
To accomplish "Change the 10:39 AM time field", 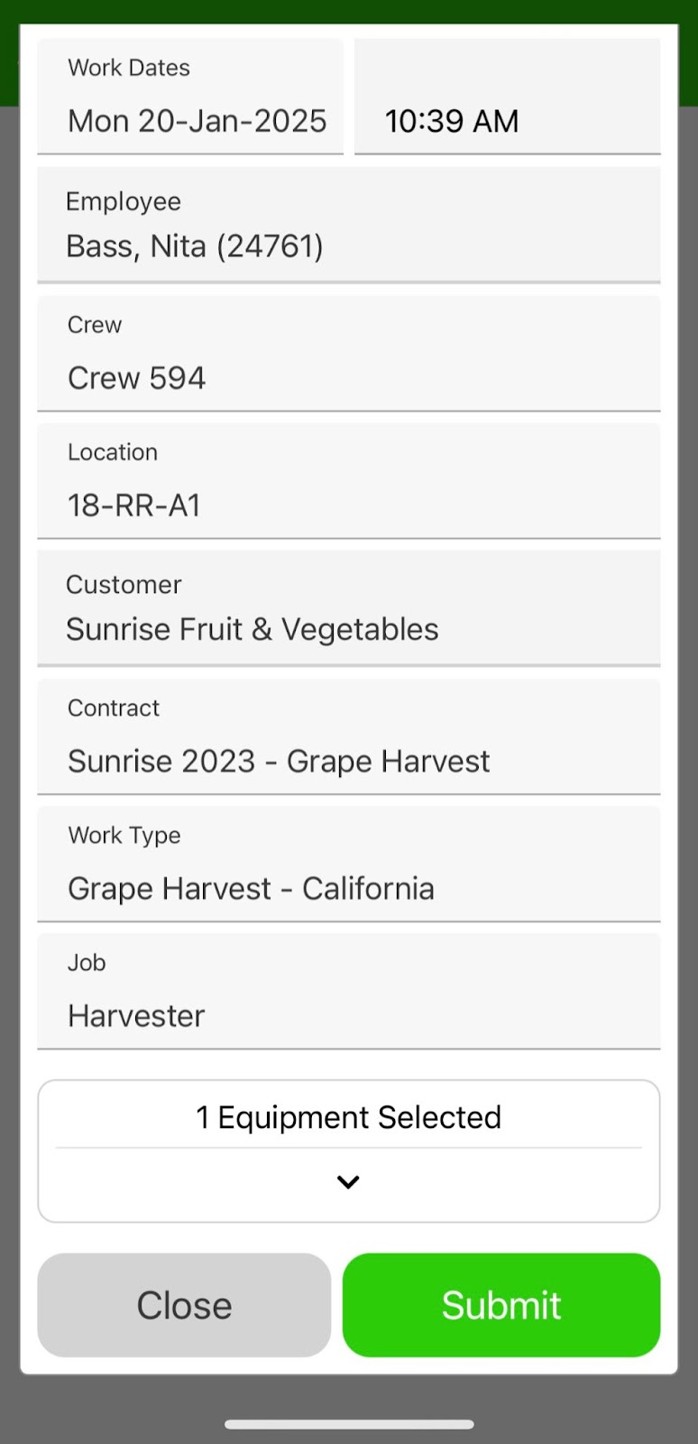I will pos(506,121).
